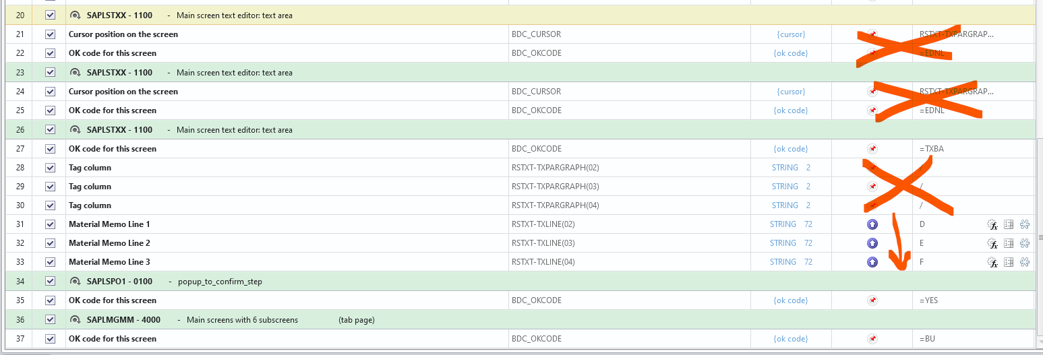Click the screen icon on row 20 SAPLSTXX
Viewport: 1043px width, 355px height.
click(76, 15)
